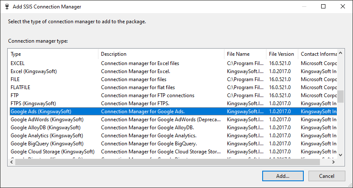Click the Add... button
Image resolution: width=353 pixels, height=188 pixels.
(x=283, y=176)
